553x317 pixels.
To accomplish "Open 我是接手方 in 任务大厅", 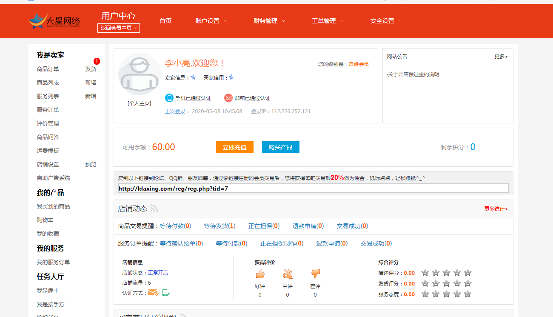I will coord(51,304).
